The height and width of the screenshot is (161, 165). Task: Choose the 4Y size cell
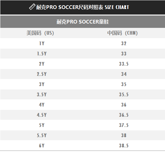coord(42,105)
